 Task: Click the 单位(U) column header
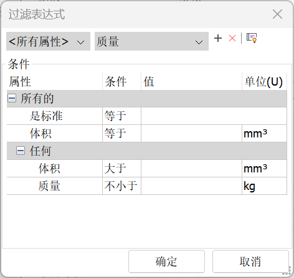[x=264, y=81]
